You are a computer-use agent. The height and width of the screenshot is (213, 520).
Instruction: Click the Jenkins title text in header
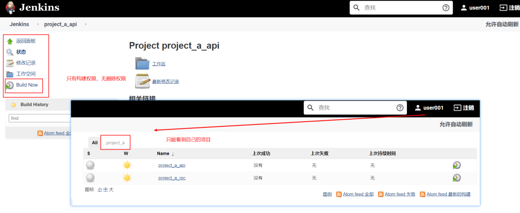tap(39, 8)
